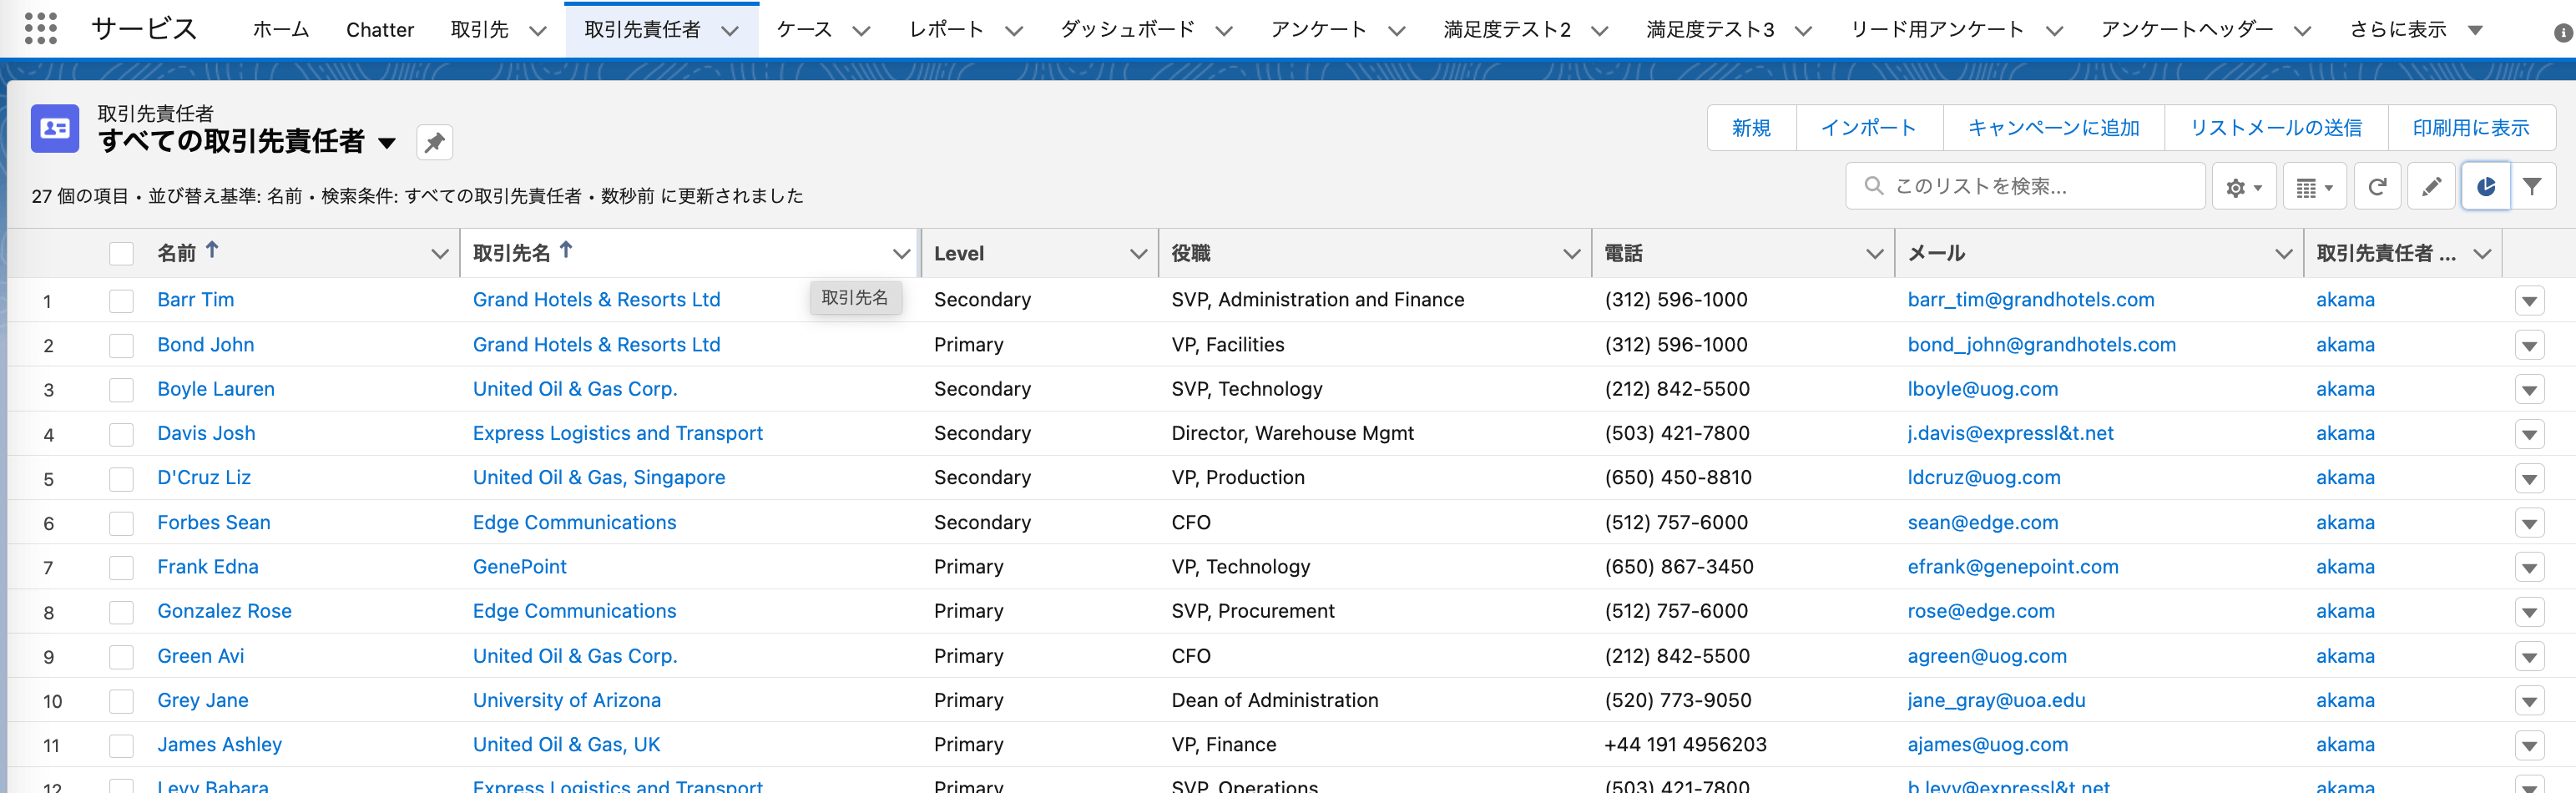Activate inline edit pencil icon
The height and width of the screenshot is (793, 2576).
coord(2431,185)
